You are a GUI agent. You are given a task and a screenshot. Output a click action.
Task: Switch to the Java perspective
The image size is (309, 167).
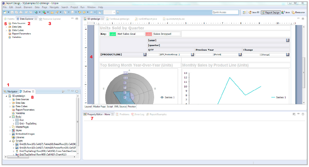point(285,12)
